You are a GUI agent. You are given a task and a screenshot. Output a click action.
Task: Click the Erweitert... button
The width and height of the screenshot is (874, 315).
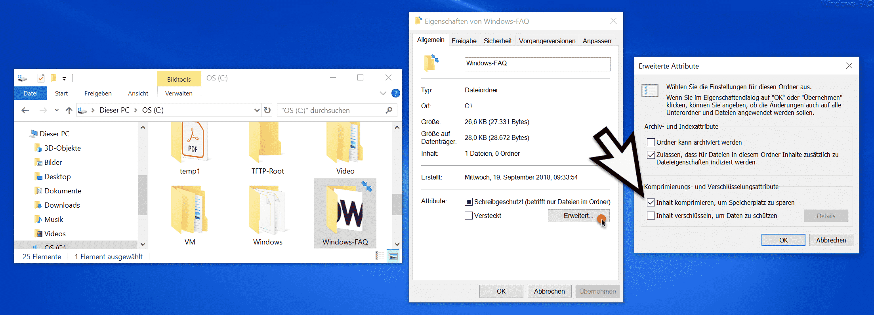tap(578, 216)
